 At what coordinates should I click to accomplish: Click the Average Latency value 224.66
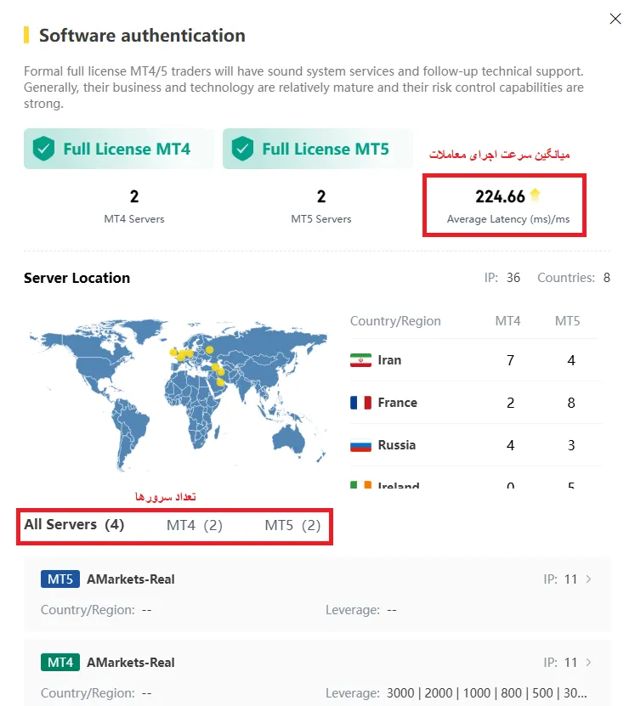point(500,197)
